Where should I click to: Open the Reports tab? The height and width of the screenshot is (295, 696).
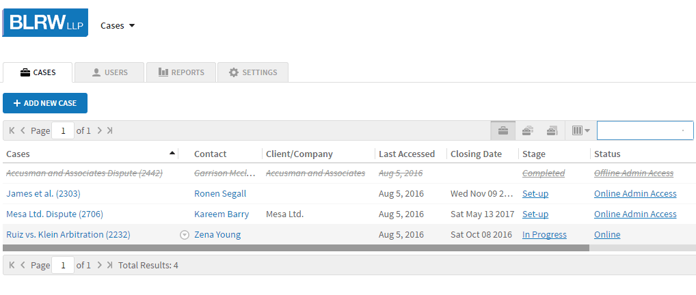pyautogui.click(x=181, y=72)
